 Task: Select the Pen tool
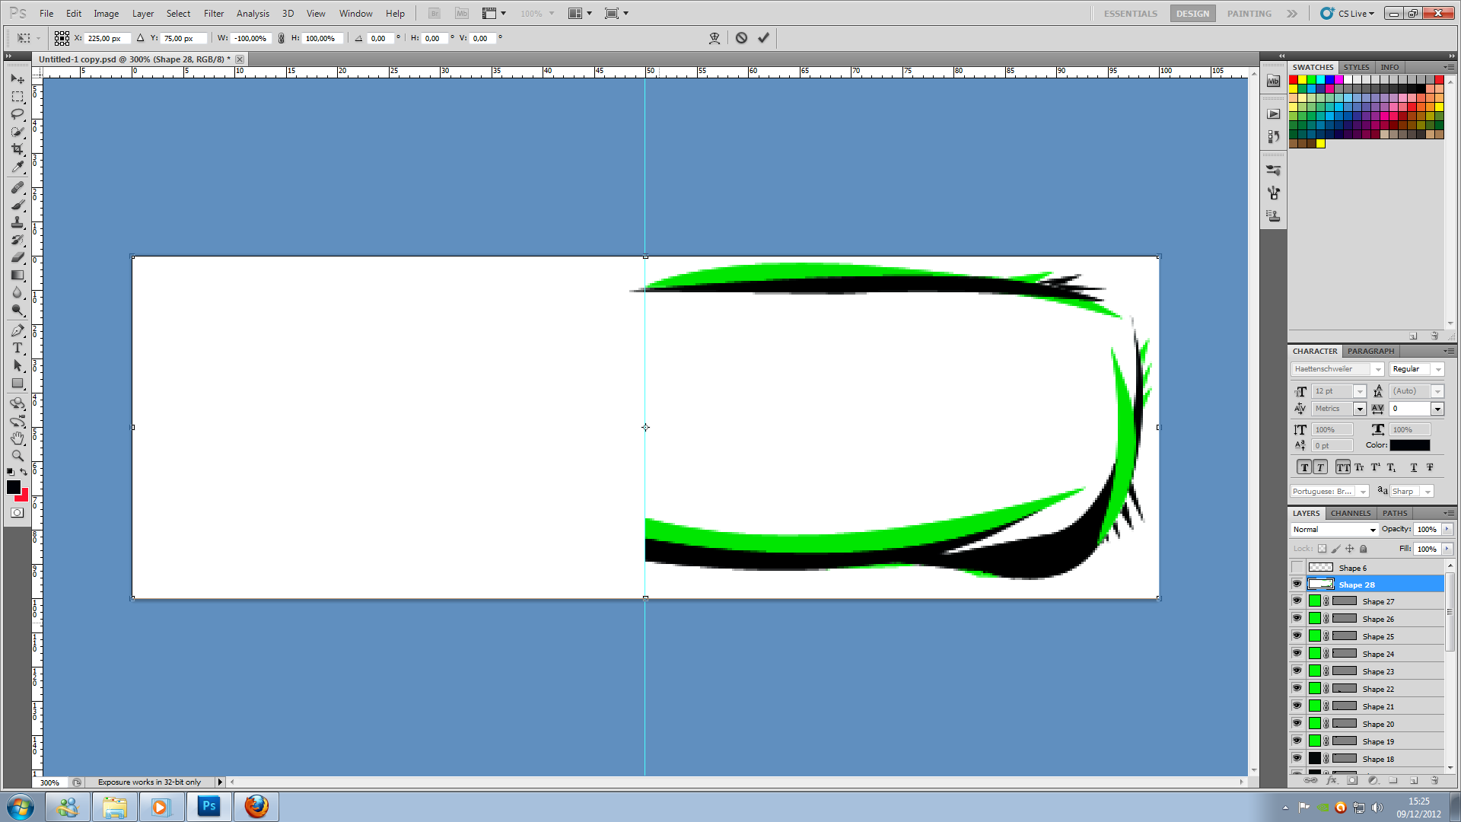(x=18, y=330)
